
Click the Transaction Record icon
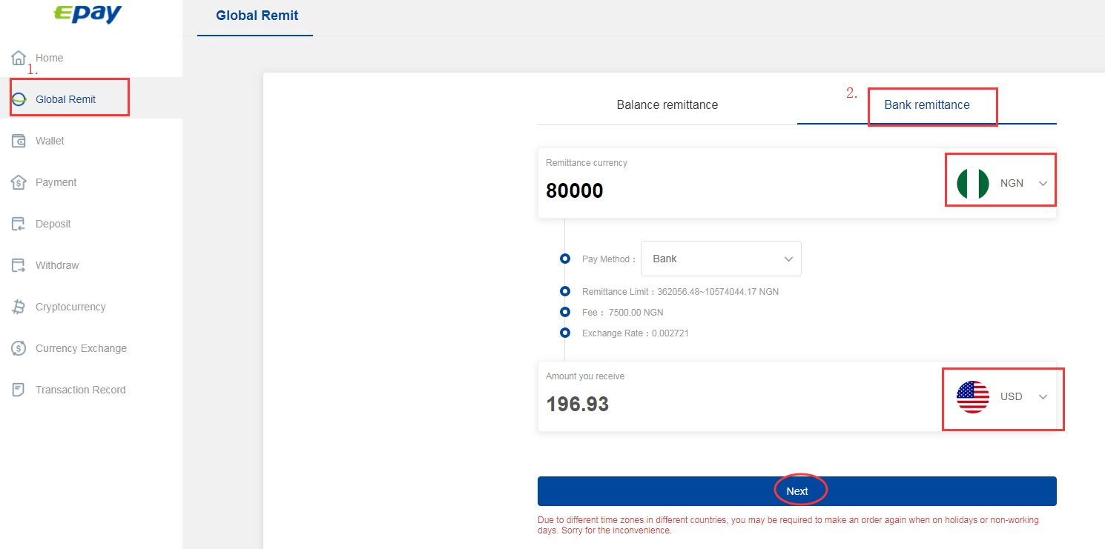pyautogui.click(x=19, y=390)
